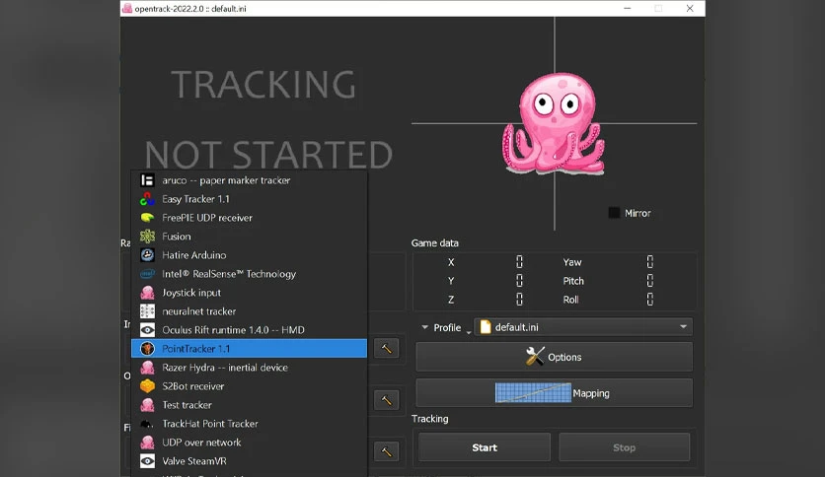825x477 pixels.
Task: Select Test tracker entry
Action: pyautogui.click(x=249, y=405)
